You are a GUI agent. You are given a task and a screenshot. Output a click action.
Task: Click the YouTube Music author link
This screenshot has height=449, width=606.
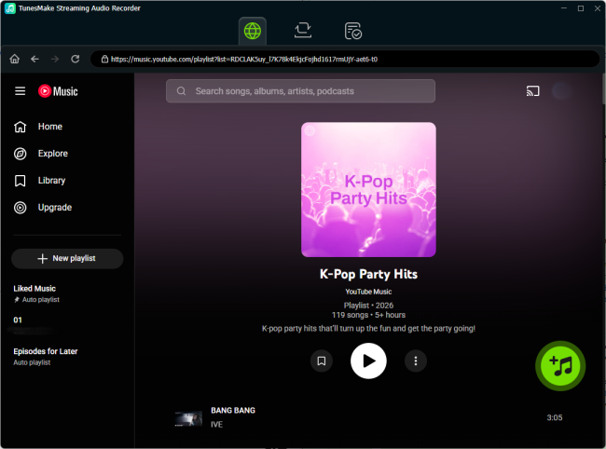coord(368,292)
